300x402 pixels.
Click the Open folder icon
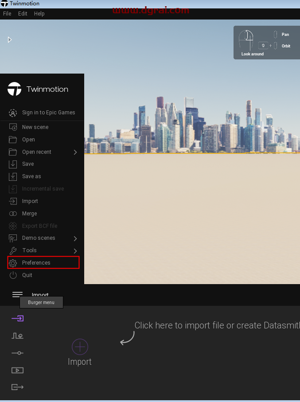[13, 140]
